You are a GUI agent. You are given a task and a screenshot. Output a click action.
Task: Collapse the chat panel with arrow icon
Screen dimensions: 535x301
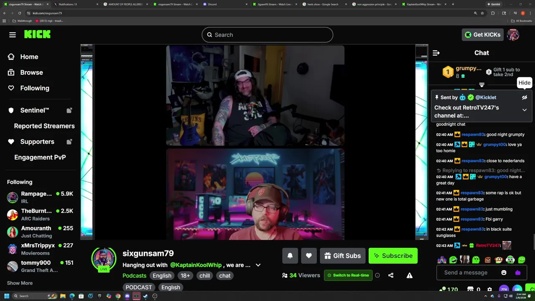[x=436, y=53]
